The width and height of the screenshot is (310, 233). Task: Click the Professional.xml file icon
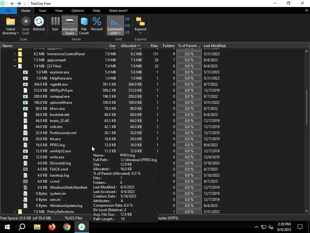click(x=25, y=133)
